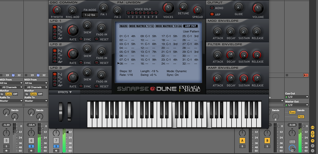Open the FM MODE selector showing 1->2 fbk
This screenshot has width=318, height=154.
[90, 15]
